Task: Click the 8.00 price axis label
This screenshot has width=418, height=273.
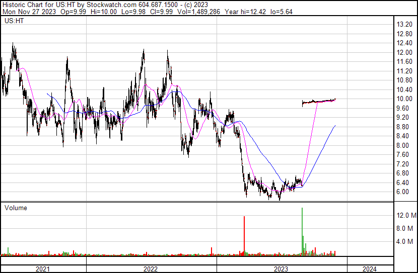Action: pos(403,146)
